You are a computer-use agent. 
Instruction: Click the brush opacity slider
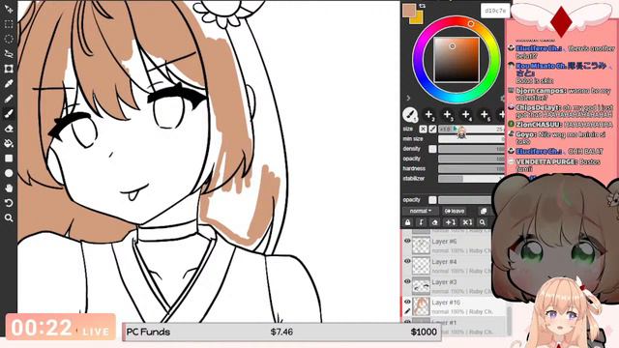point(471,159)
